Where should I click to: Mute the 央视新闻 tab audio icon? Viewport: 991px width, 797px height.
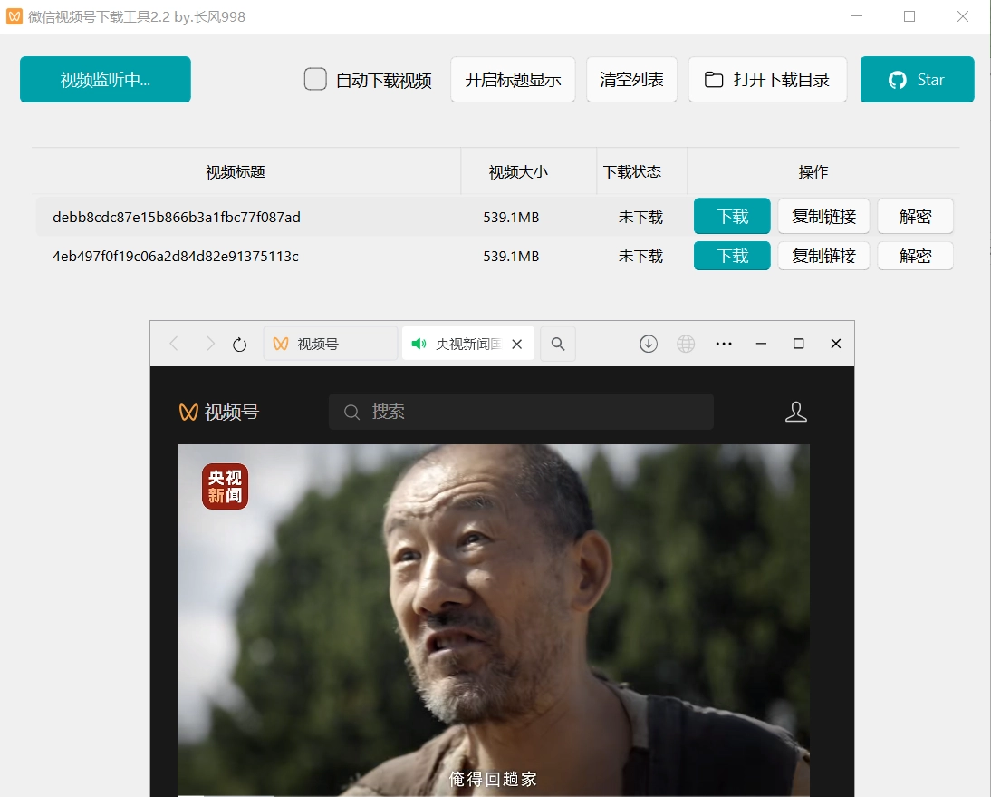pos(419,344)
